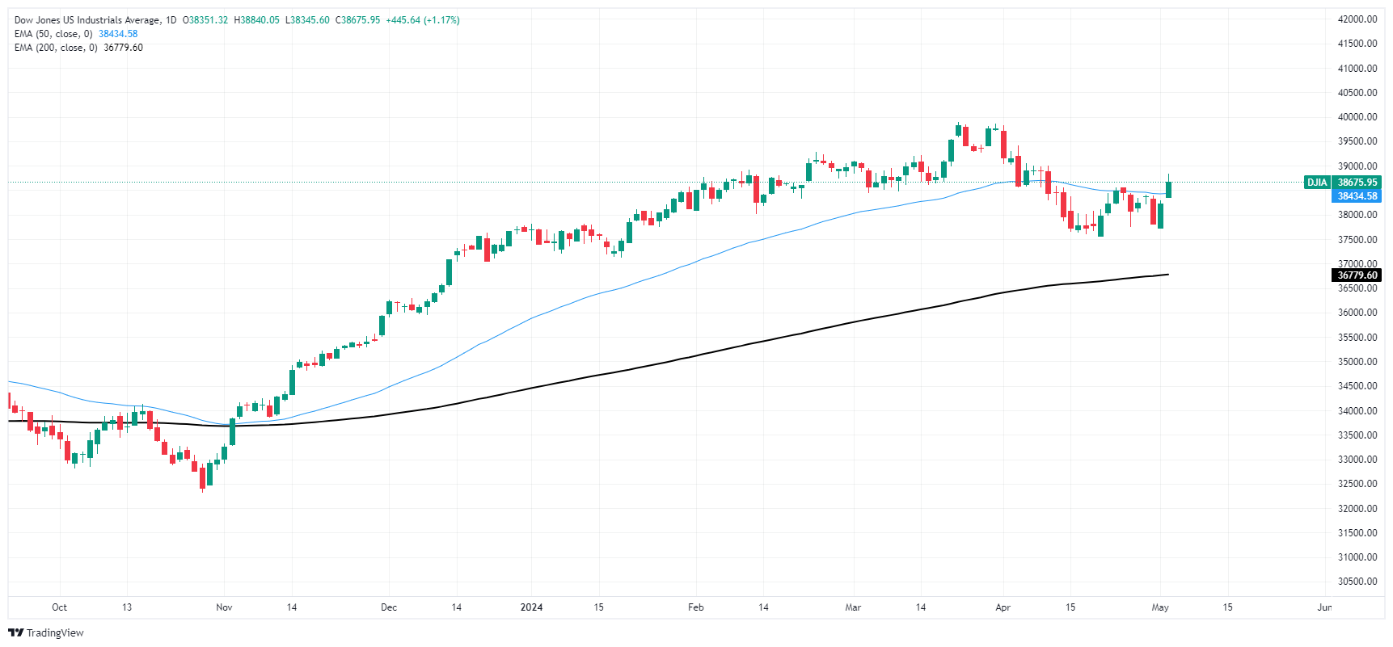Click the green DJIA ticker badge
Image resolution: width=1393 pixels, height=647 pixels.
(x=1317, y=183)
